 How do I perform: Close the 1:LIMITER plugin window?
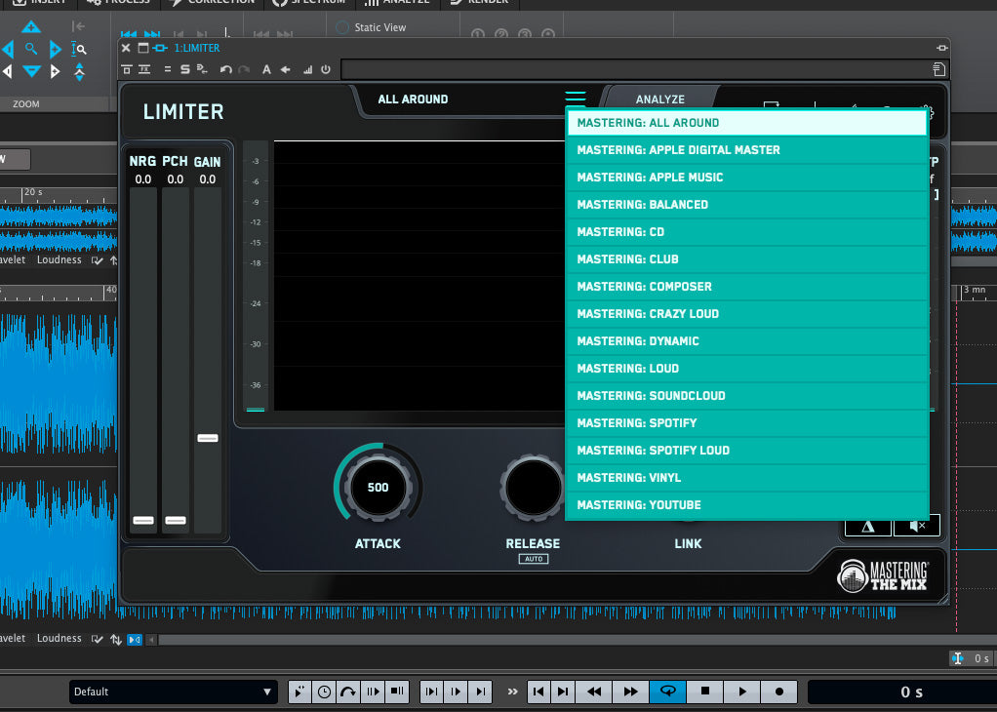[x=126, y=48]
